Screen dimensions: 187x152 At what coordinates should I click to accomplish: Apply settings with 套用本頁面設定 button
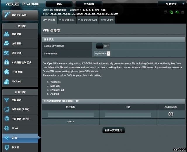(113, 130)
